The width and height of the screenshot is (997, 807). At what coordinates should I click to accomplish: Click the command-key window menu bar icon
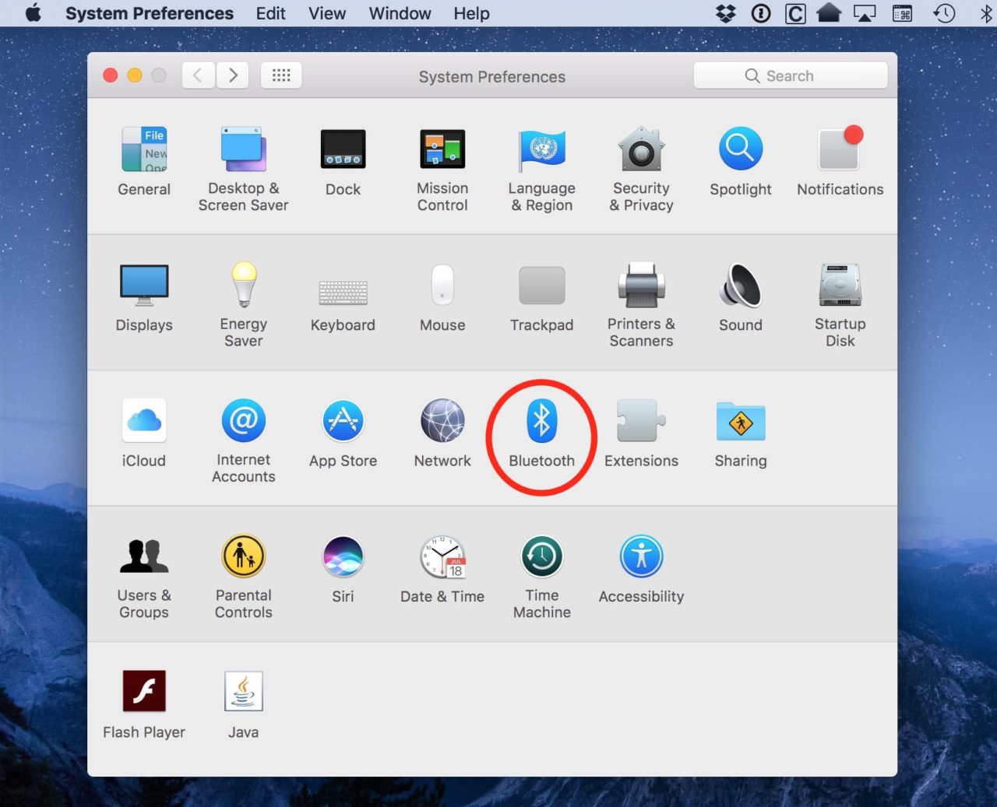coord(902,13)
